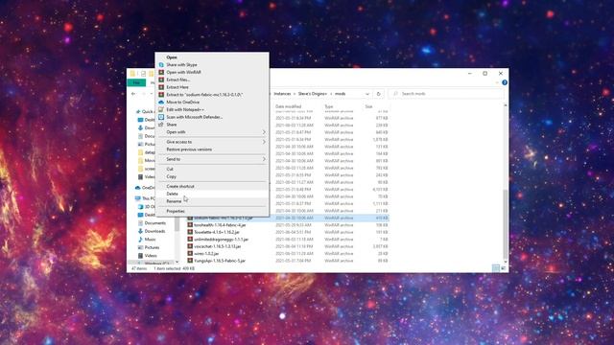Open Downloads under This PC in sidebar
Screen dimensions: 614x345
coord(154,231)
